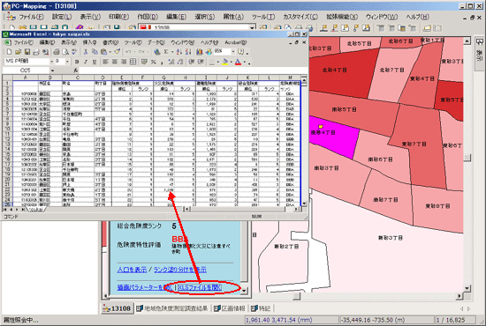Switch to the 区画情報 tab
Viewport: 486px width, 326px height.
point(230,308)
